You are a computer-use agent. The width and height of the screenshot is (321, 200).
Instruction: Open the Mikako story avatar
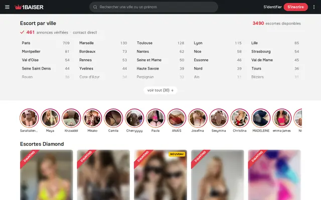point(92,118)
